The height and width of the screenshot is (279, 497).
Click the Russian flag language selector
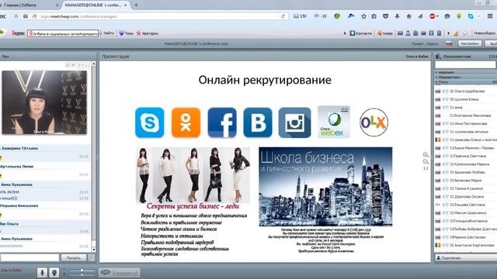point(449,43)
